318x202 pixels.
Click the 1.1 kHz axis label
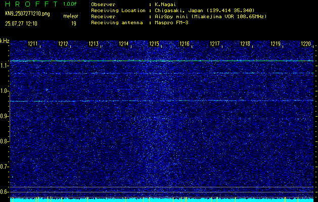4,66
